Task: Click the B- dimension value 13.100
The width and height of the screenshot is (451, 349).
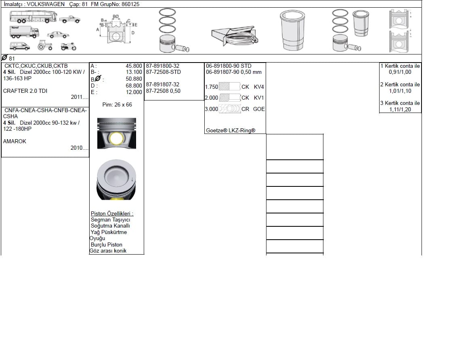Action: [134, 72]
